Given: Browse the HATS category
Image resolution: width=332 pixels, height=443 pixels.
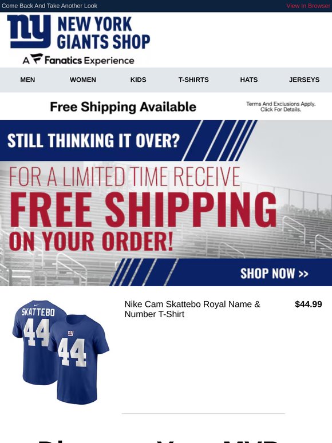Looking at the screenshot, I should click(249, 80).
